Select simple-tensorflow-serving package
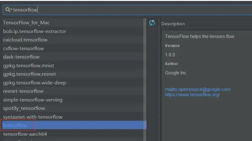The image size is (252, 141). [x=73, y=100]
